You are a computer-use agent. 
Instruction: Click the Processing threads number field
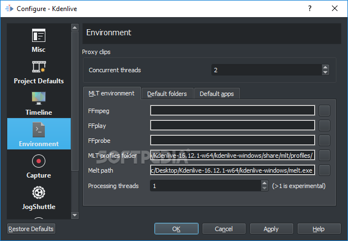click(205, 186)
